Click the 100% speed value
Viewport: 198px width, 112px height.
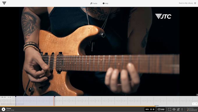(147, 109)
